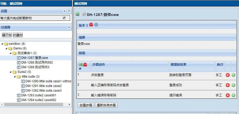Click the little suite folder icon
Viewport: 239px width, 114px height.
pyautogui.click(x=18, y=77)
